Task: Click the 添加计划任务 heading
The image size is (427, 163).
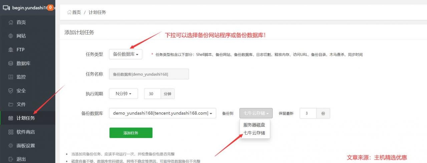Action: (79, 32)
